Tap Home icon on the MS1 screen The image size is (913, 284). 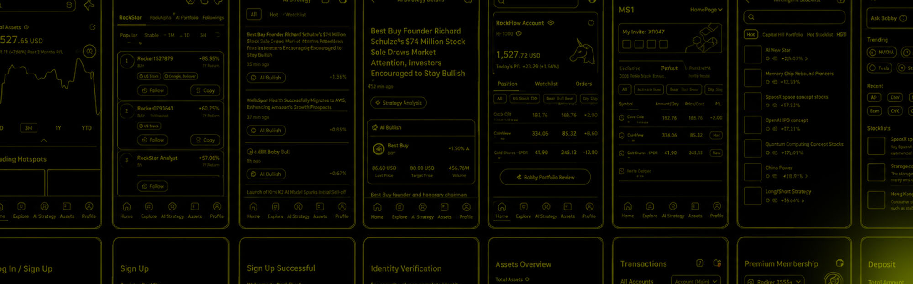628,206
